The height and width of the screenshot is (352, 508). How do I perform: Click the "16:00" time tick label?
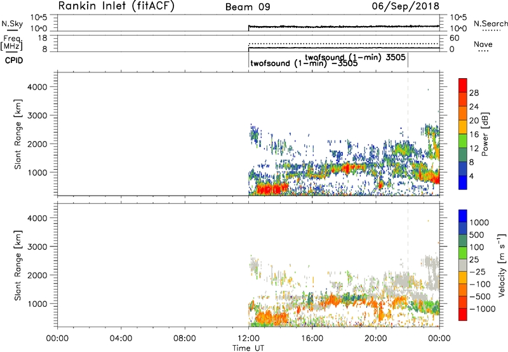click(312, 339)
